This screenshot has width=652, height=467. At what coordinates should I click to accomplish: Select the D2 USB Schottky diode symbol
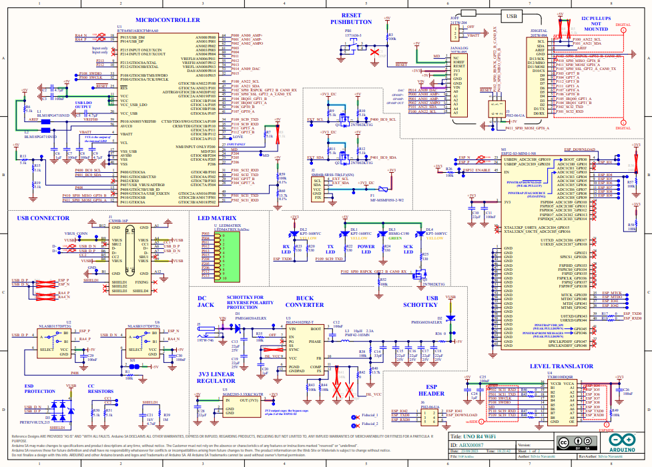click(x=450, y=318)
